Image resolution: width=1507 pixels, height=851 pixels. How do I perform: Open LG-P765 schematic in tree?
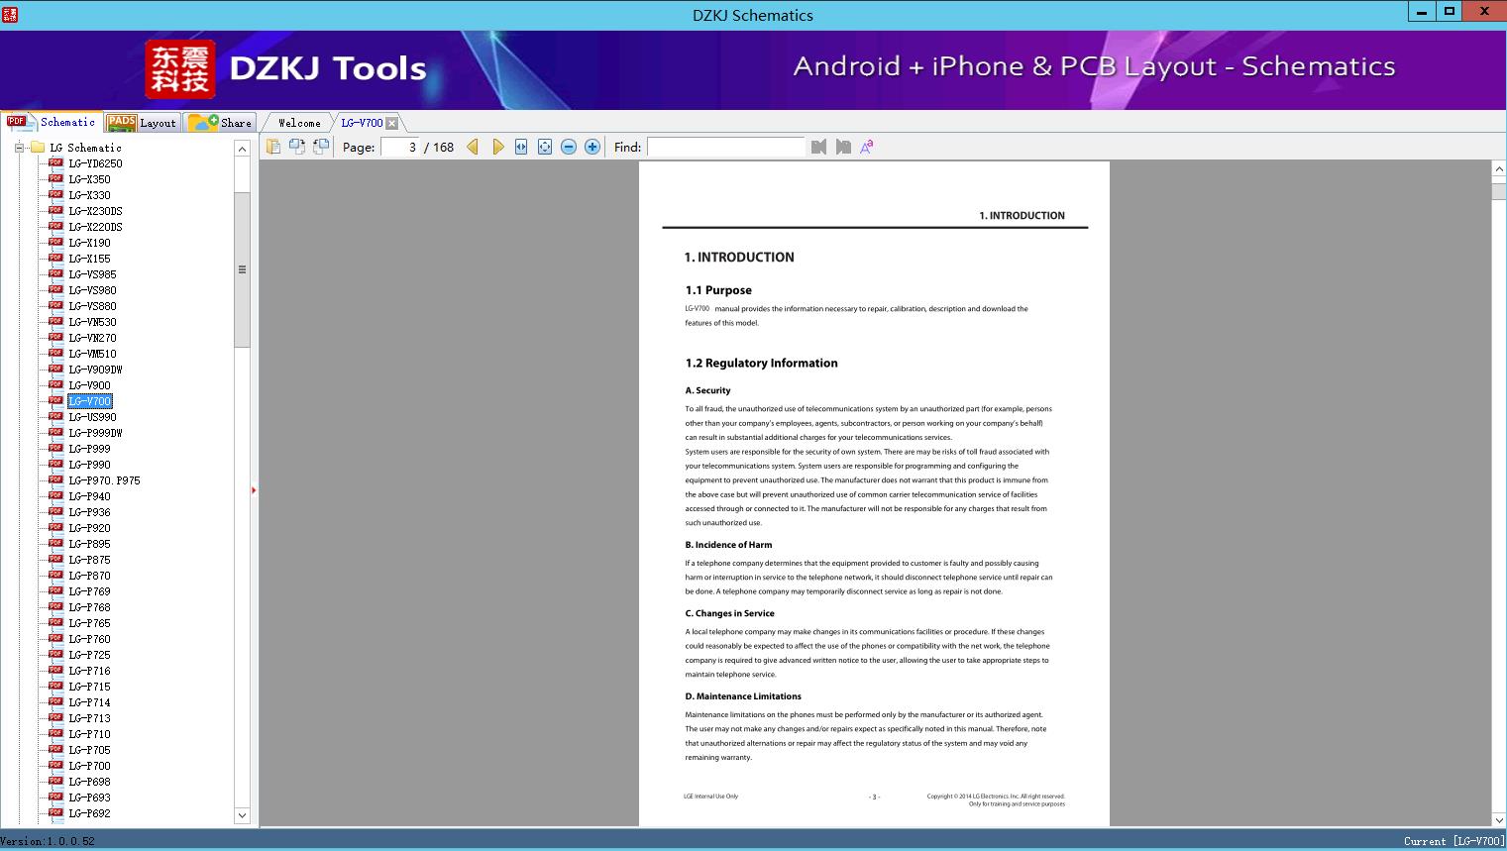click(89, 623)
